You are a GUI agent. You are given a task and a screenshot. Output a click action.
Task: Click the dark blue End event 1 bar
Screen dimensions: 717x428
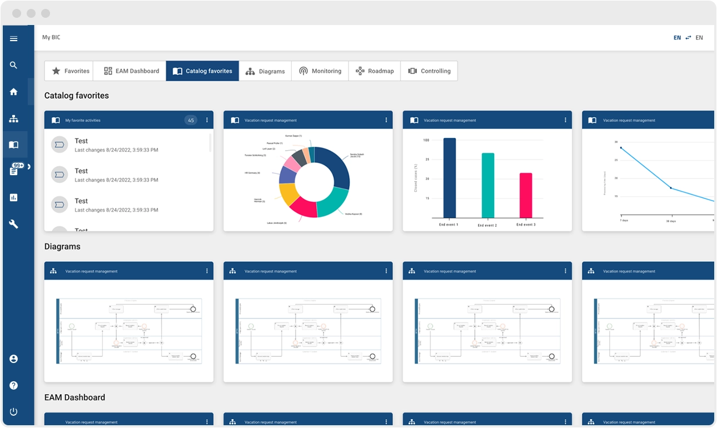pos(450,178)
